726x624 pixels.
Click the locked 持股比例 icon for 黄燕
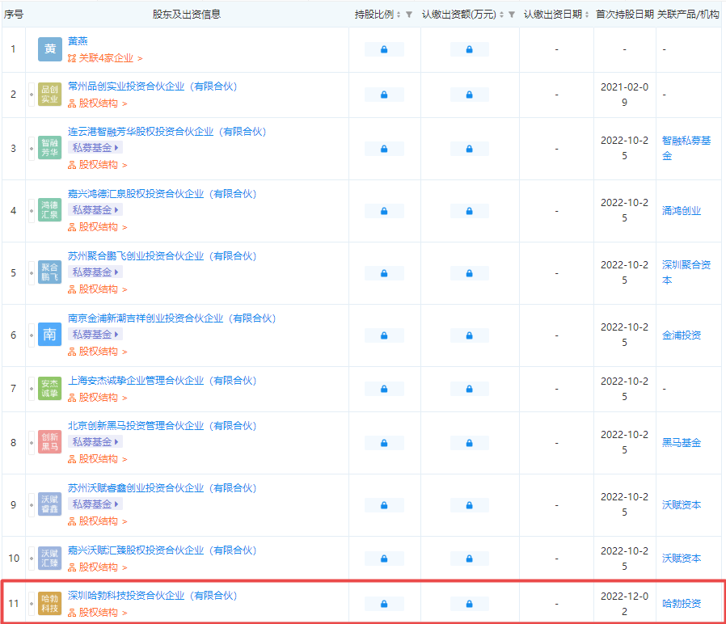pyautogui.click(x=384, y=49)
